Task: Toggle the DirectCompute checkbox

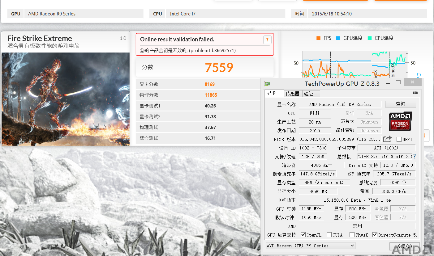Action: click(375, 235)
